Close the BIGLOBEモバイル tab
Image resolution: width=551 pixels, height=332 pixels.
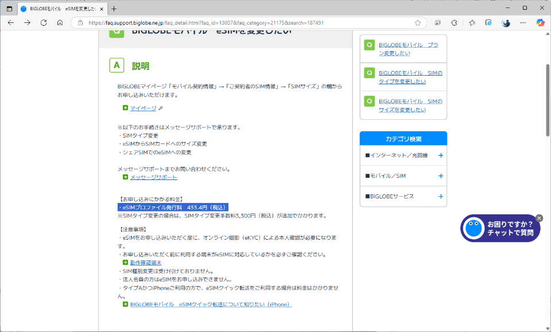click(x=102, y=9)
